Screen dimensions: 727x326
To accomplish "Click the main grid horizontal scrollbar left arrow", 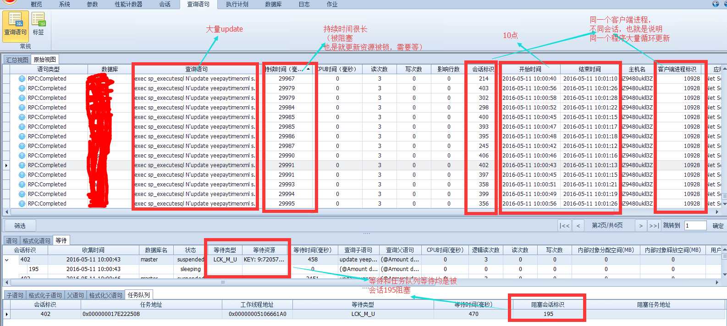I will 6,212.
